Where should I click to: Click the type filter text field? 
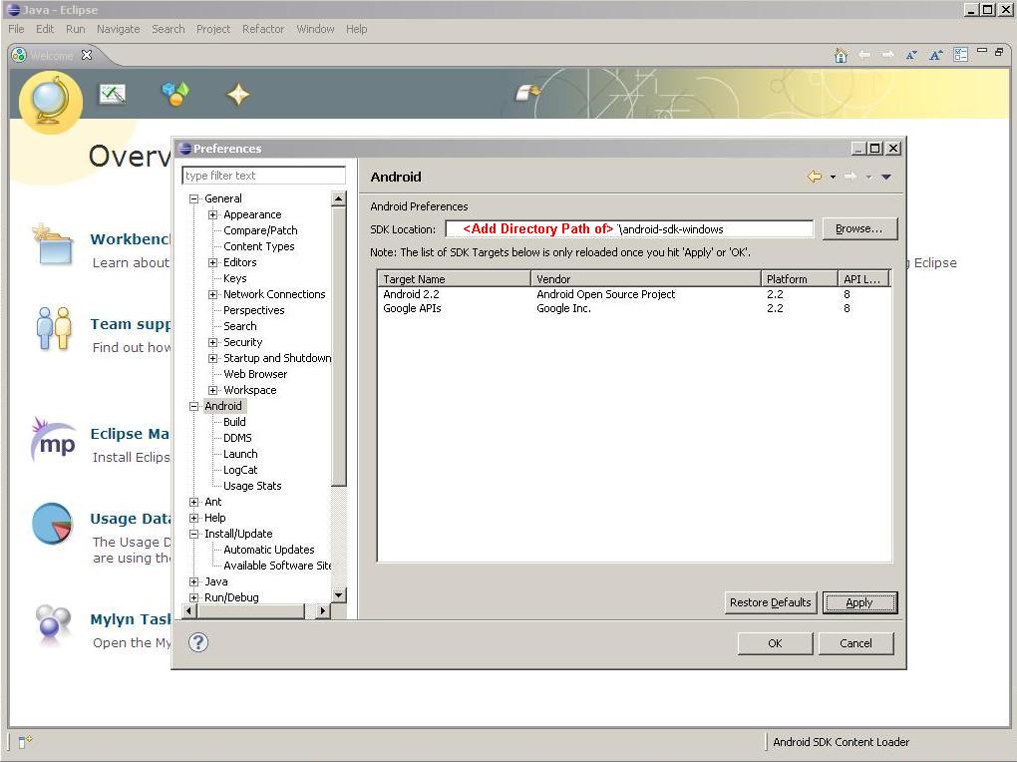263,176
